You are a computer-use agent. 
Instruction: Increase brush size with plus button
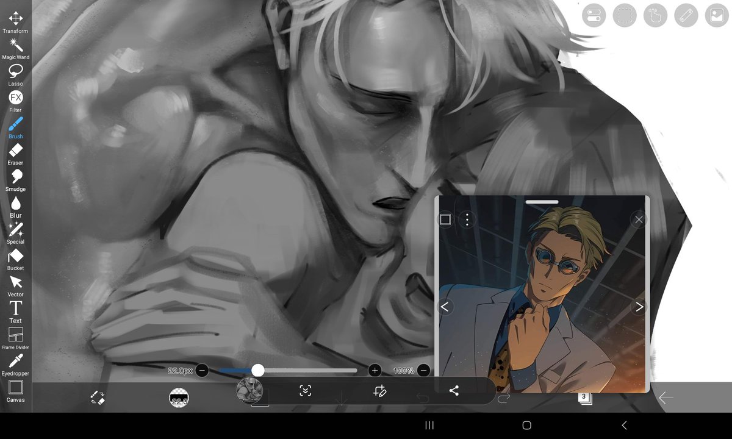[375, 370]
